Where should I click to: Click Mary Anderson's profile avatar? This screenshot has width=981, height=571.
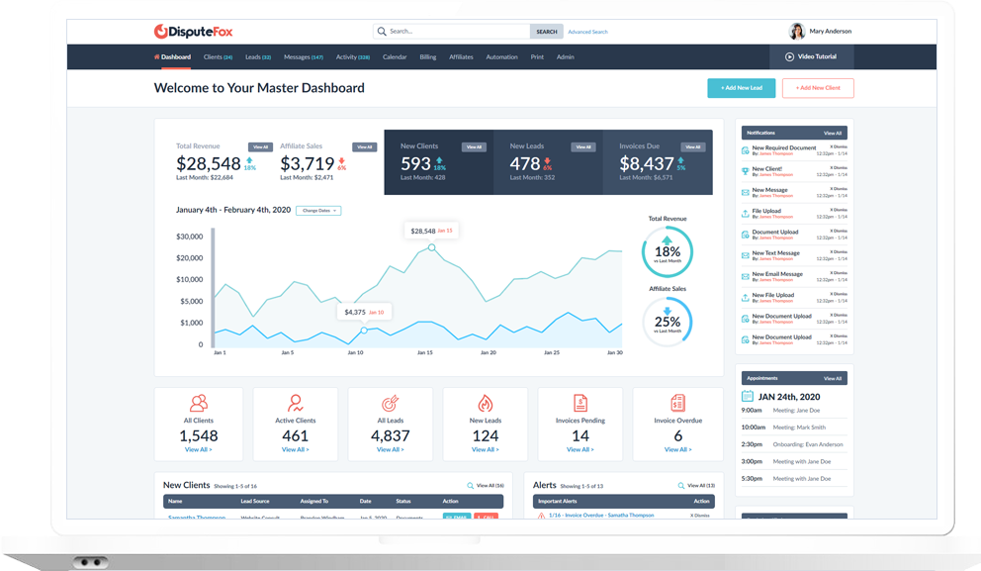pyautogui.click(x=796, y=32)
